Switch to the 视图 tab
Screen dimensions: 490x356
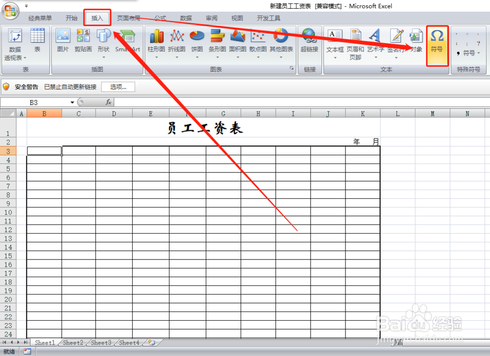[237, 18]
